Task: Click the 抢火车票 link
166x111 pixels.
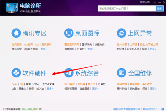Action: 122,44
